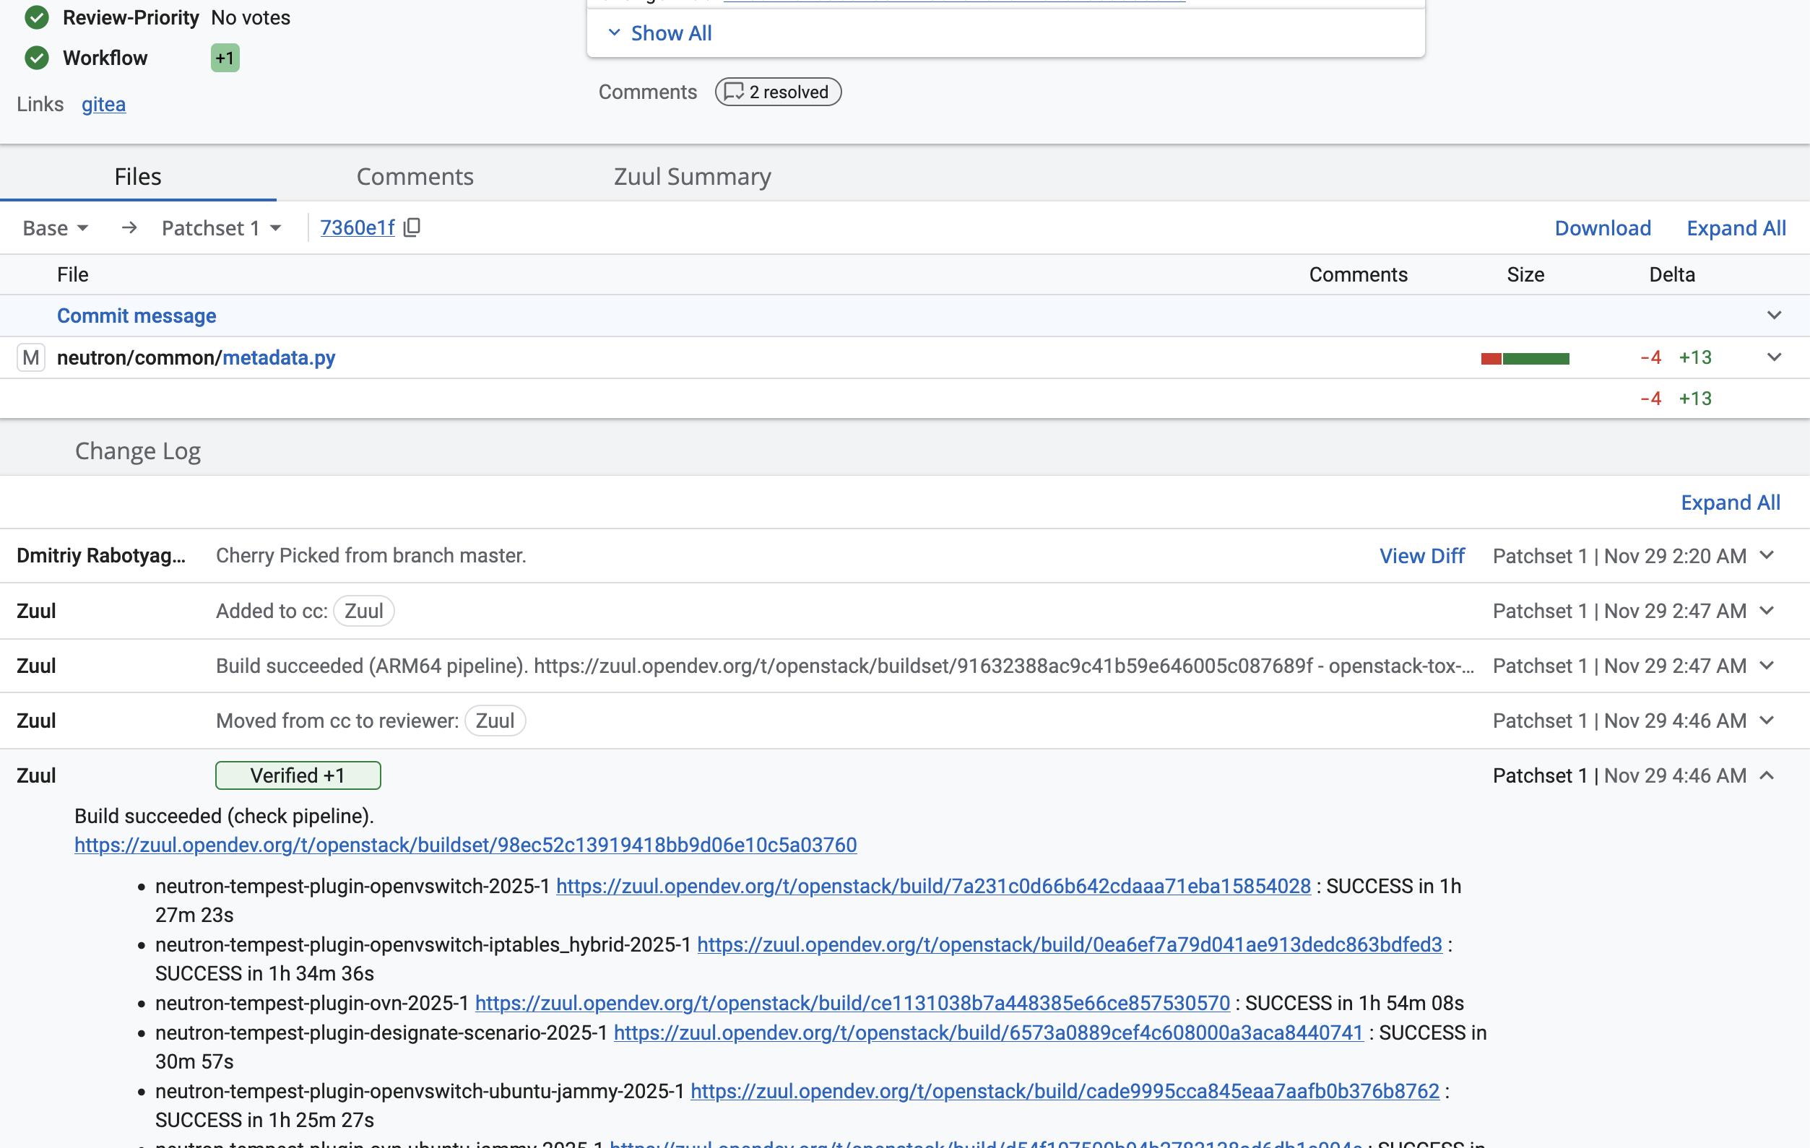Click the Build succeeded (check pipeline) text

tap(224, 817)
